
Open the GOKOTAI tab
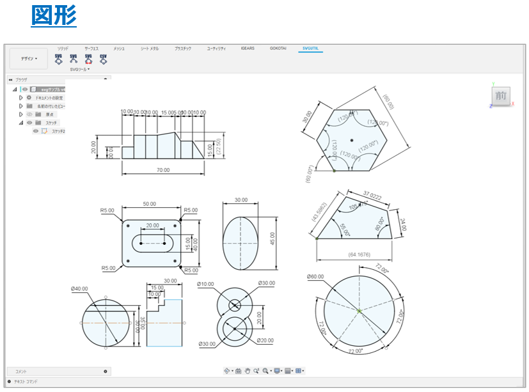[x=278, y=48]
